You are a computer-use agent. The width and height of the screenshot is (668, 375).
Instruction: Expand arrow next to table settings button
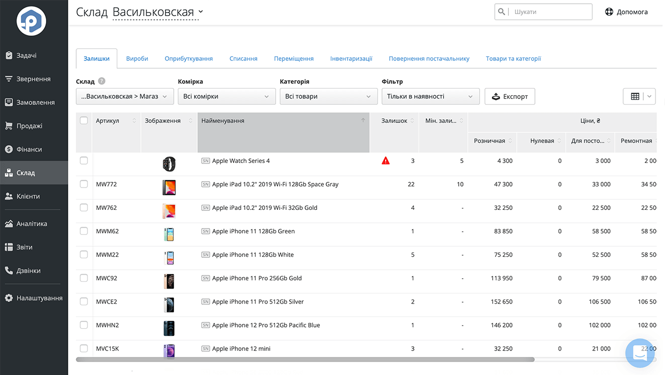(x=650, y=96)
